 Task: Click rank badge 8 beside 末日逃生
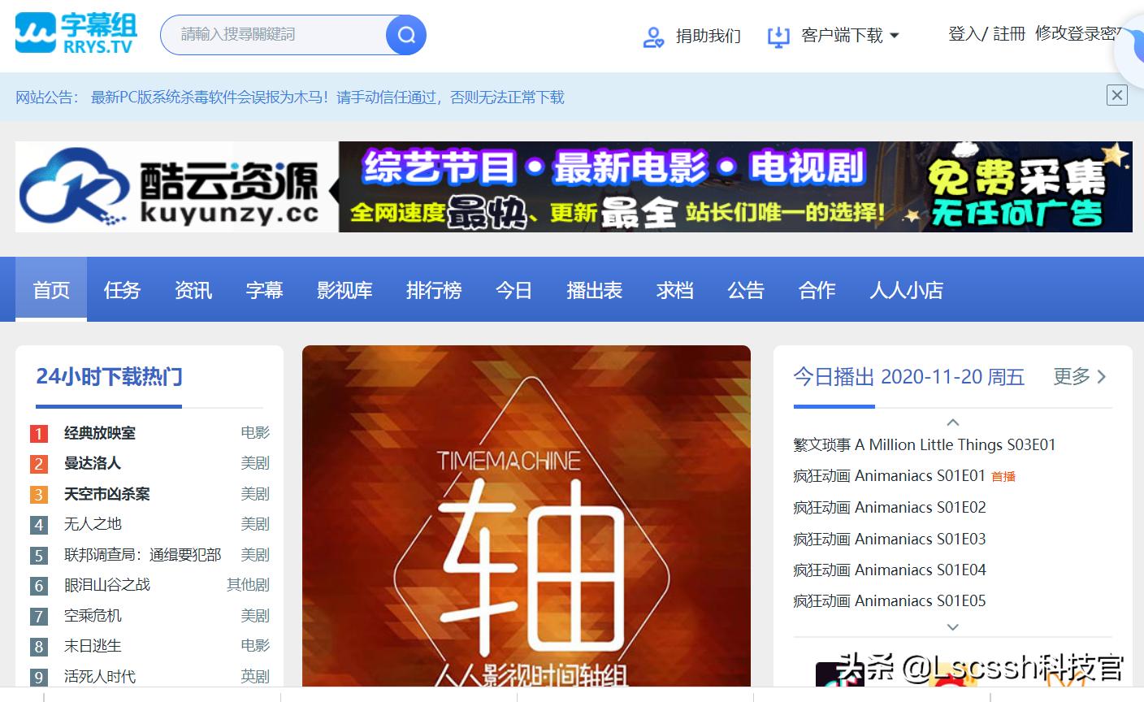[38, 647]
